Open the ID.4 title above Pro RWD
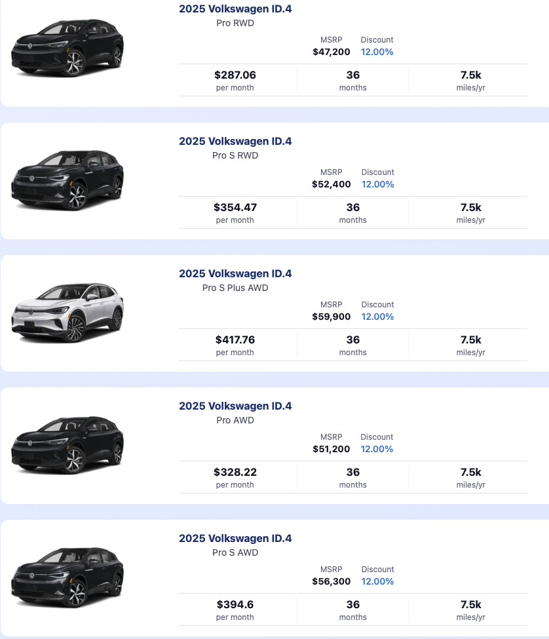This screenshot has width=549, height=639. (x=235, y=9)
